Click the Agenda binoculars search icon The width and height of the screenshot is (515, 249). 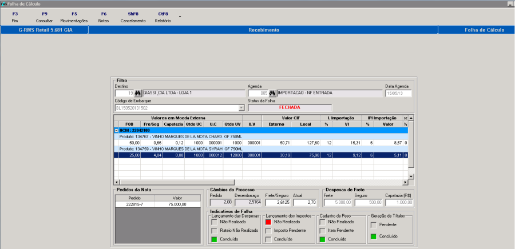point(272,94)
